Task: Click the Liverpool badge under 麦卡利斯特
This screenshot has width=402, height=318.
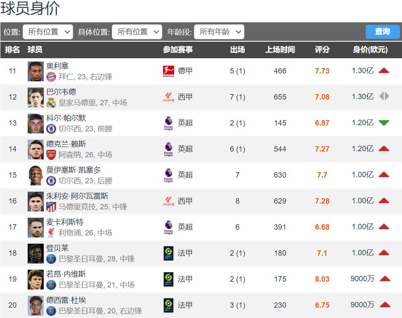Action: (51, 233)
